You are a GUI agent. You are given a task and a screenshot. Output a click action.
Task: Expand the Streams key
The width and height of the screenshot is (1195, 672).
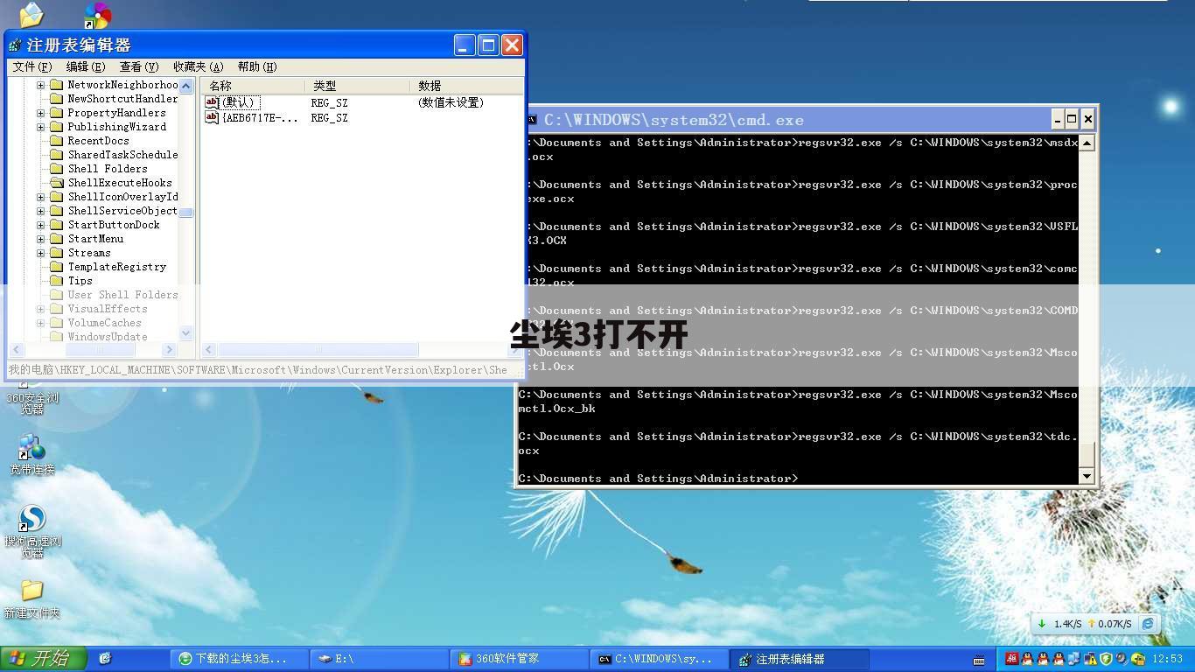40,253
